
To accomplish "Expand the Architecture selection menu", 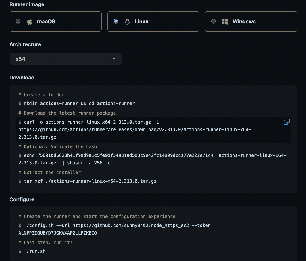I will point(66,59).
